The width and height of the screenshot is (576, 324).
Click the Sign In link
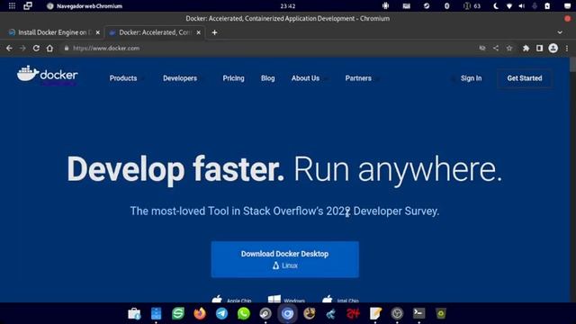click(x=471, y=78)
